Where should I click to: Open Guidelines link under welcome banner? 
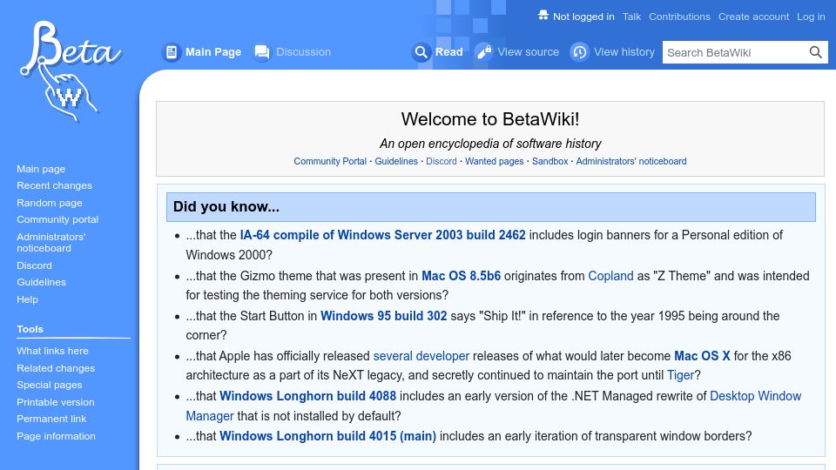click(x=396, y=161)
